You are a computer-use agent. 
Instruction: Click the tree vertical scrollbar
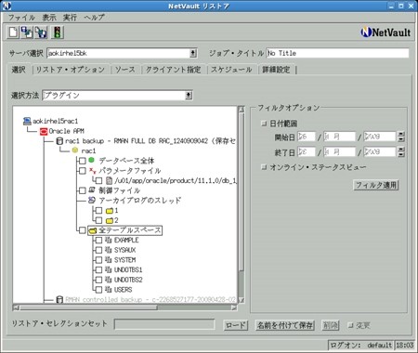coord(242,192)
